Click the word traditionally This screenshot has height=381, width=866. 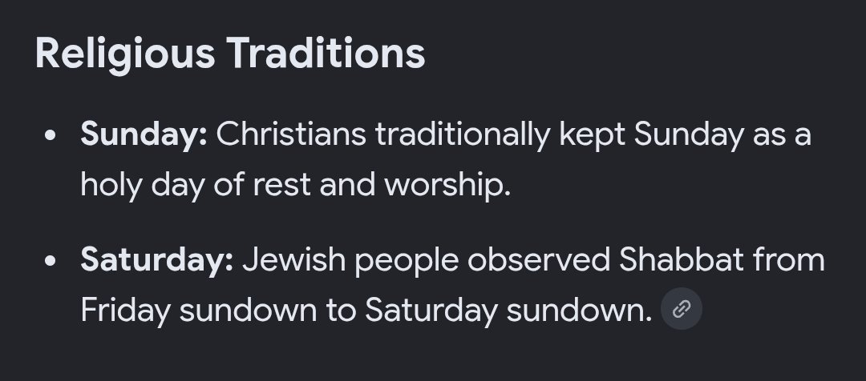coord(463,135)
